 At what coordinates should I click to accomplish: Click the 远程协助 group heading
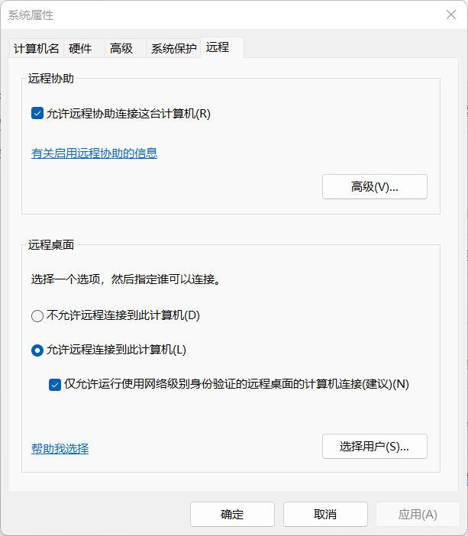pos(51,78)
